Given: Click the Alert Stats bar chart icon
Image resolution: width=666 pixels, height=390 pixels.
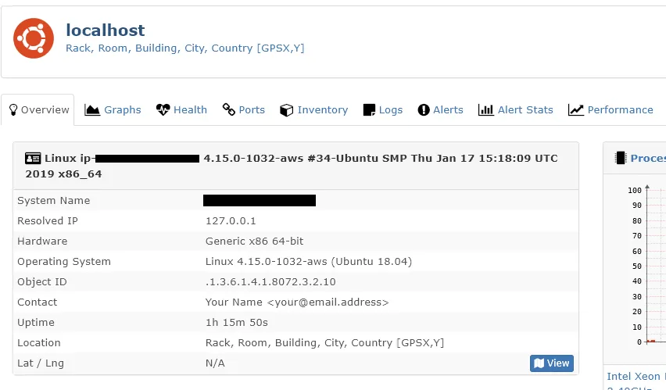Looking at the screenshot, I should [x=485, y=110].
